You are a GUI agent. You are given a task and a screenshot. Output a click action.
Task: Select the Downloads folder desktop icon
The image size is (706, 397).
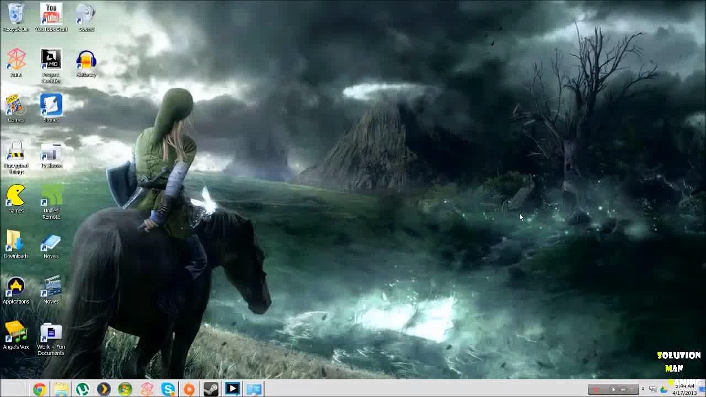pyautogui.click(x=16, y=244)
